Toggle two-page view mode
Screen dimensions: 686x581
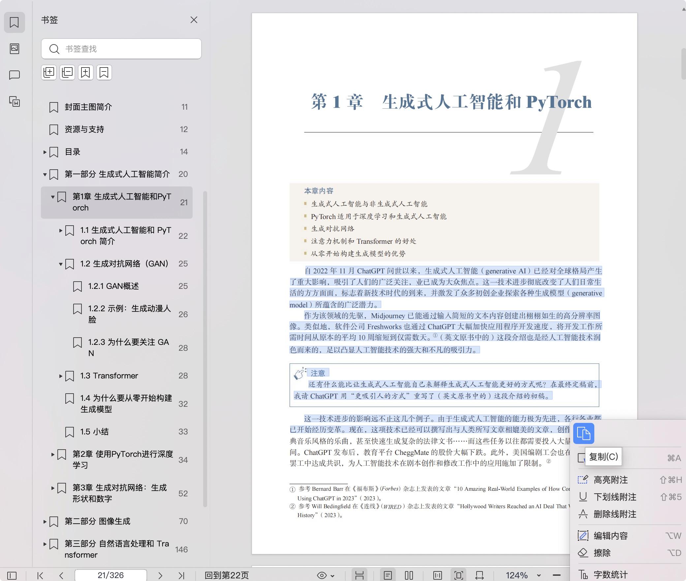click(x=409, y=575)
